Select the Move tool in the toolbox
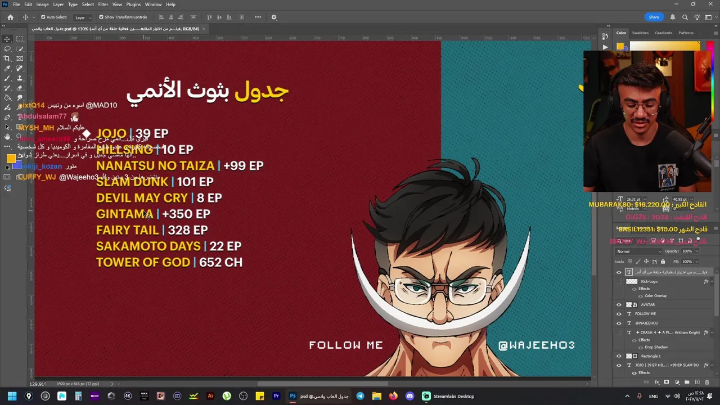This screenshot has width=720, height=405. 7,39
